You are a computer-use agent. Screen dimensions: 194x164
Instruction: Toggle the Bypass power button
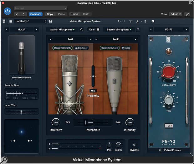pyautogui.click(x=134, y=145)
